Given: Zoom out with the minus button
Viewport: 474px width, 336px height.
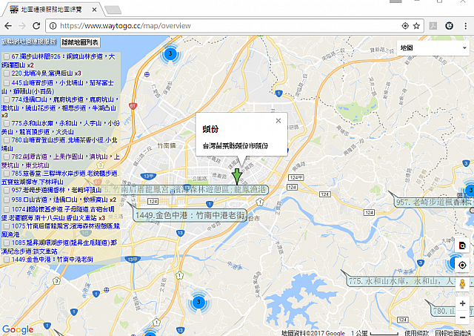Looking at the screenshot, I should (462, 317).
